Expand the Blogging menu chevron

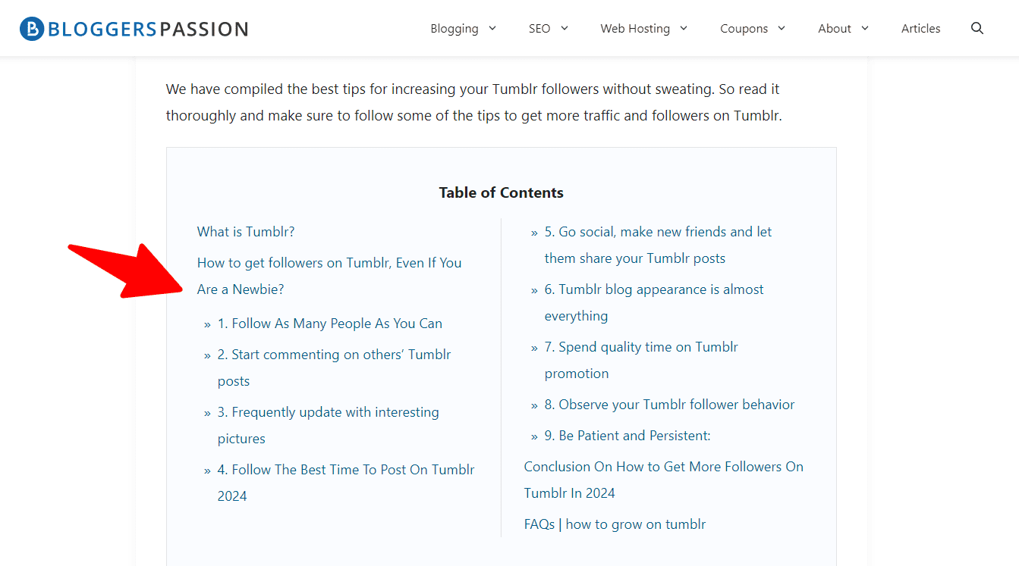[x=492, y=29]
